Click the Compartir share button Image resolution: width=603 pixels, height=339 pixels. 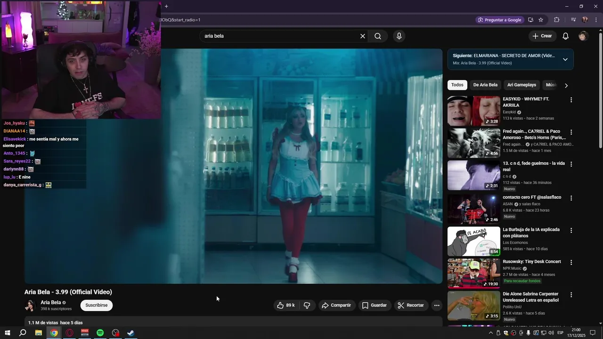click(337, 306)
